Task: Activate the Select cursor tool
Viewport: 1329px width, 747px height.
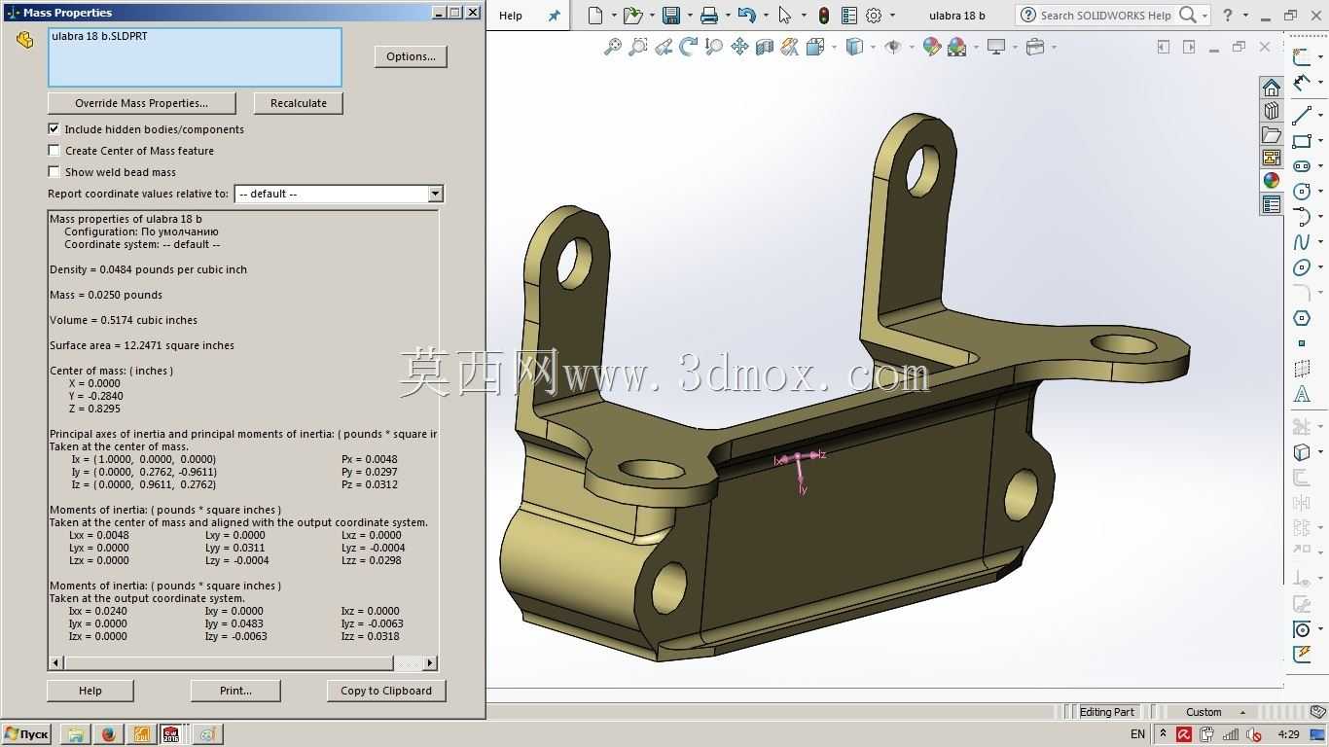Action: coord(785,16)
